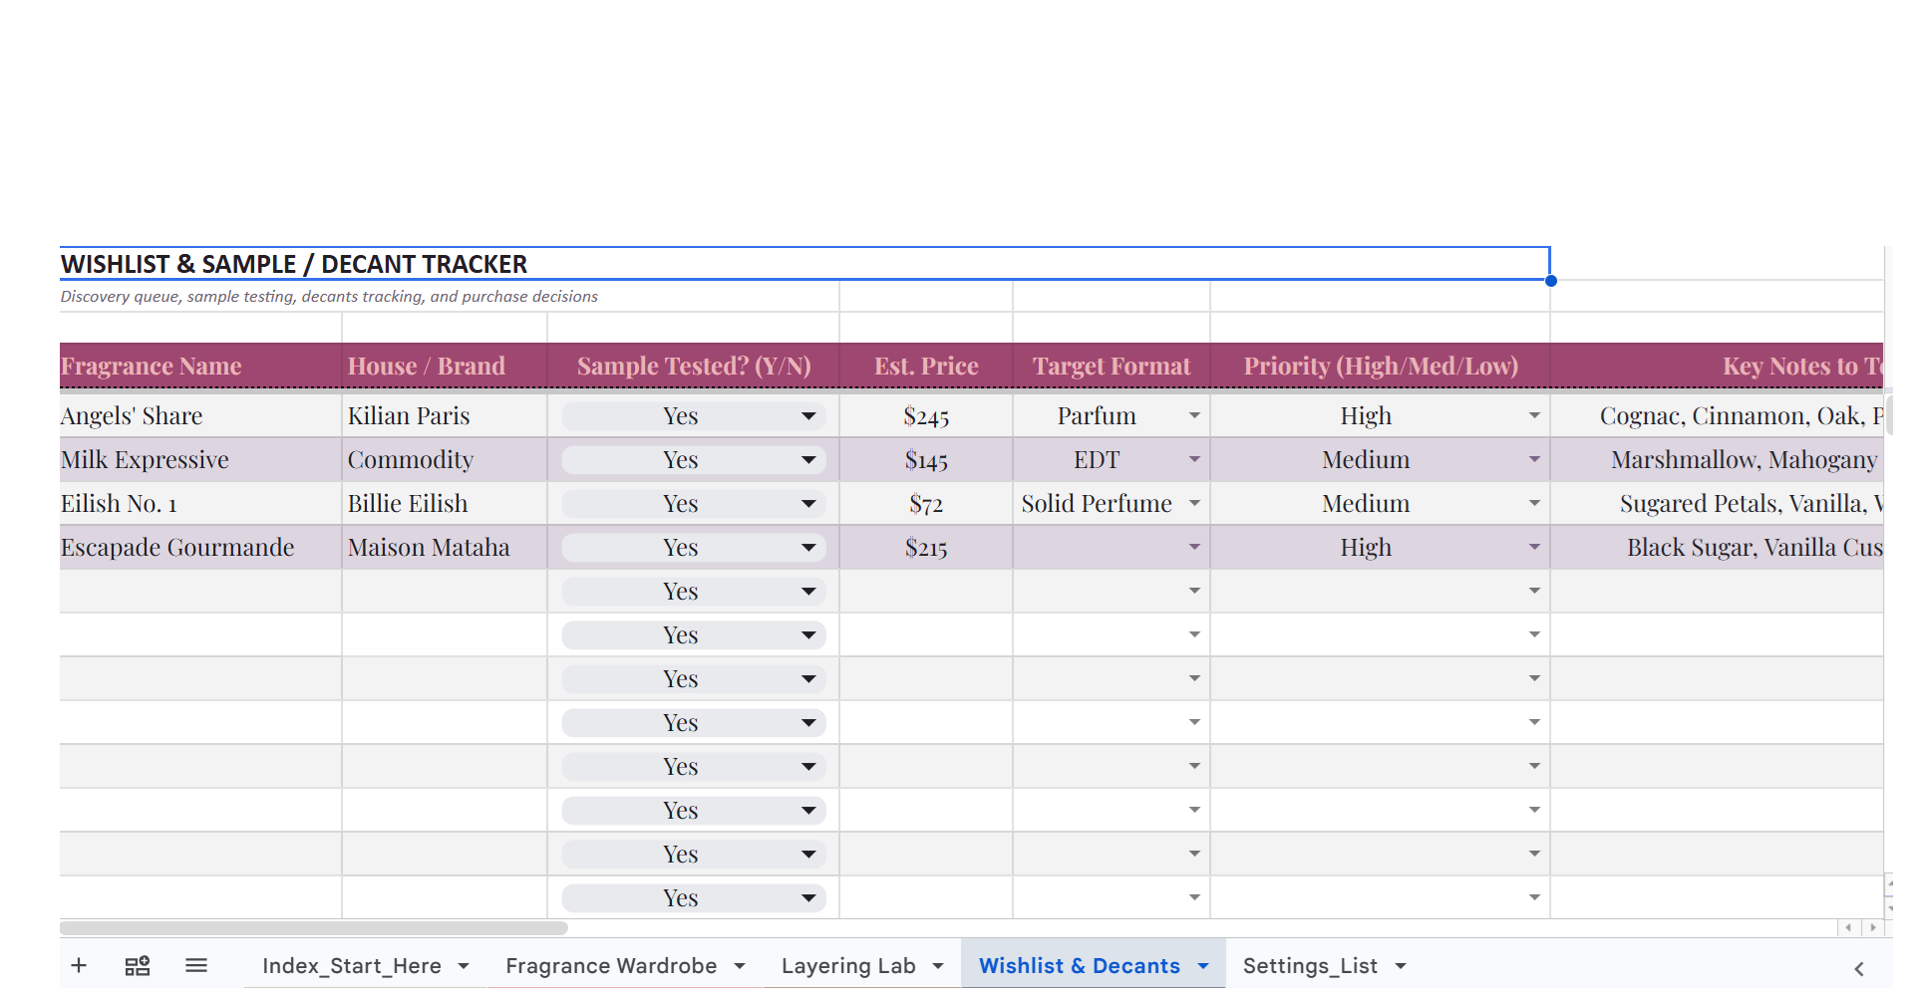Select the Maison Mataha cell

tap(445, 548)
